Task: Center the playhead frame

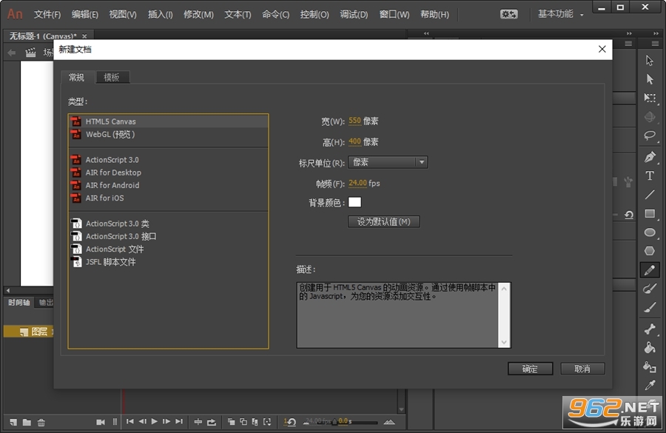Action: coord(198,422)
